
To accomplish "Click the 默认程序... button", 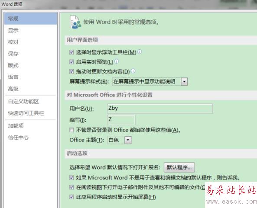I will (x=179, y=167).
